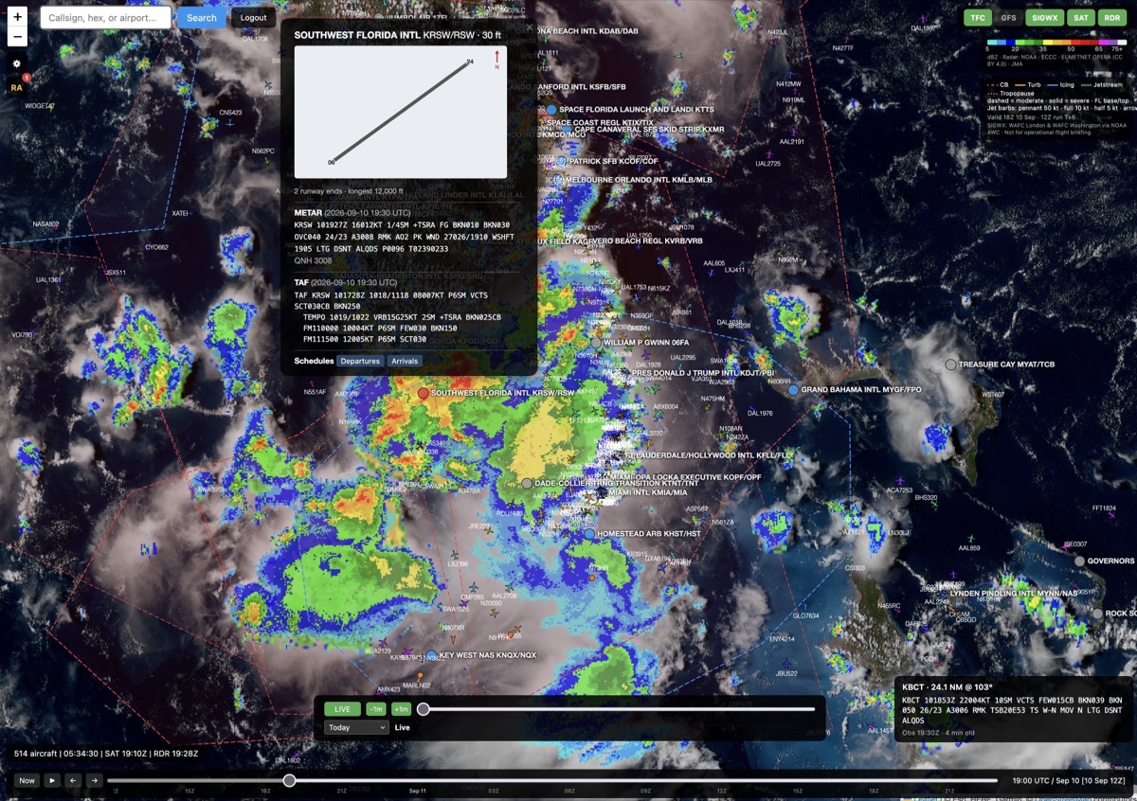Click the -1m step back button
The width and height of the screenshot is (1137, 801).
376,708
